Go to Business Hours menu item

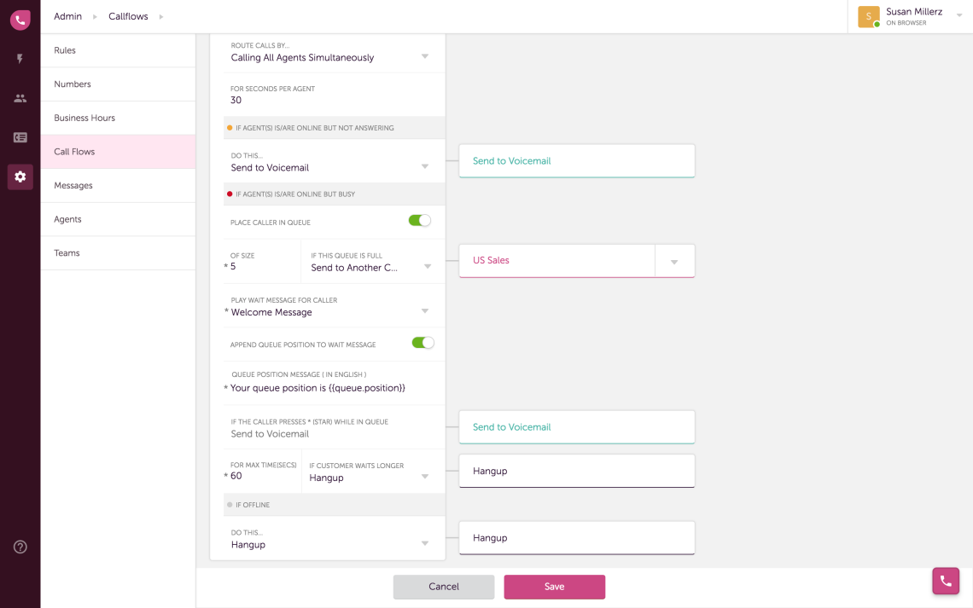84,118
